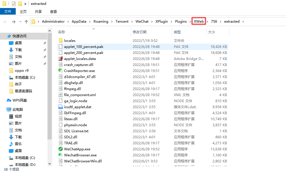Screen dimensions: 286x173
Task: Select 易语言源码 folder in sidebar
Action: [23, 91]
